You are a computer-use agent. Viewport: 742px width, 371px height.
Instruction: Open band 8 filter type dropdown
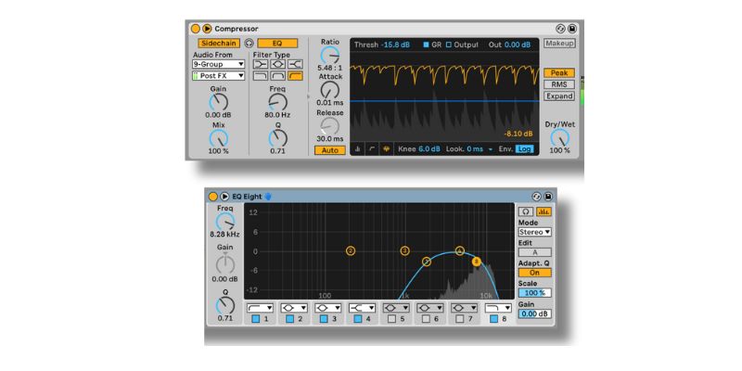coord(498,308)
